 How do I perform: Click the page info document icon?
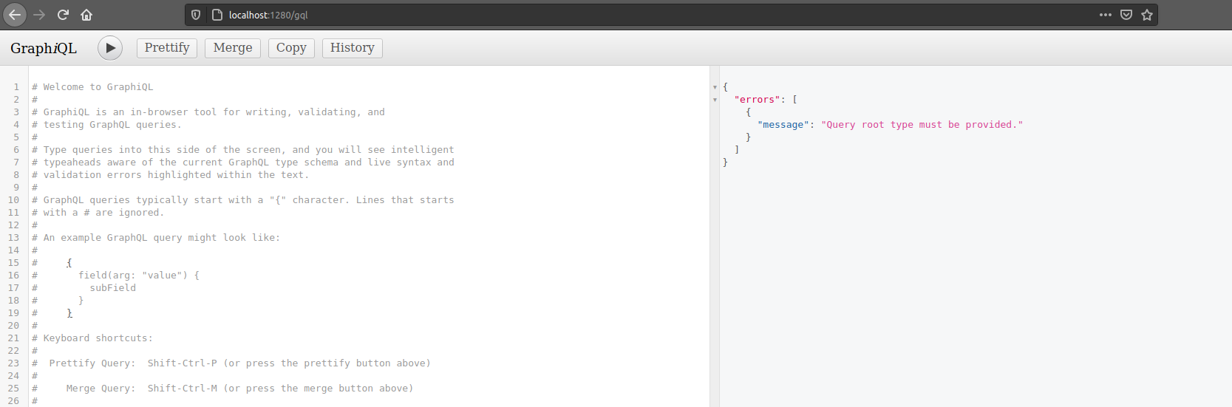[217, 15]
